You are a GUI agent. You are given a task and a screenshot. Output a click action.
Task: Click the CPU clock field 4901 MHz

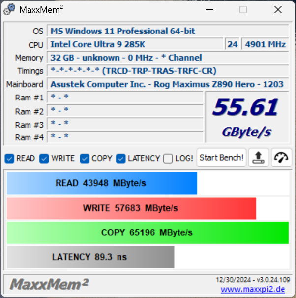pos(265,44)
